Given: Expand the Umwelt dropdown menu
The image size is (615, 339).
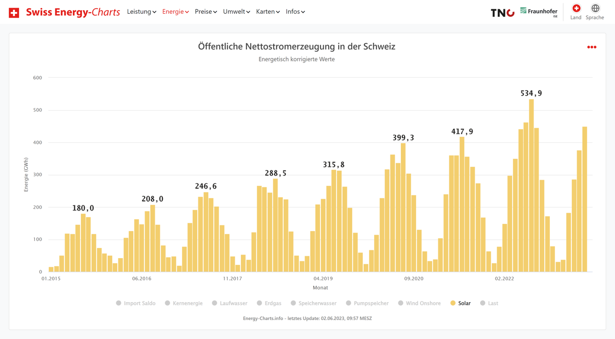Looking at the screenshot, I should [x=236, y=11].
